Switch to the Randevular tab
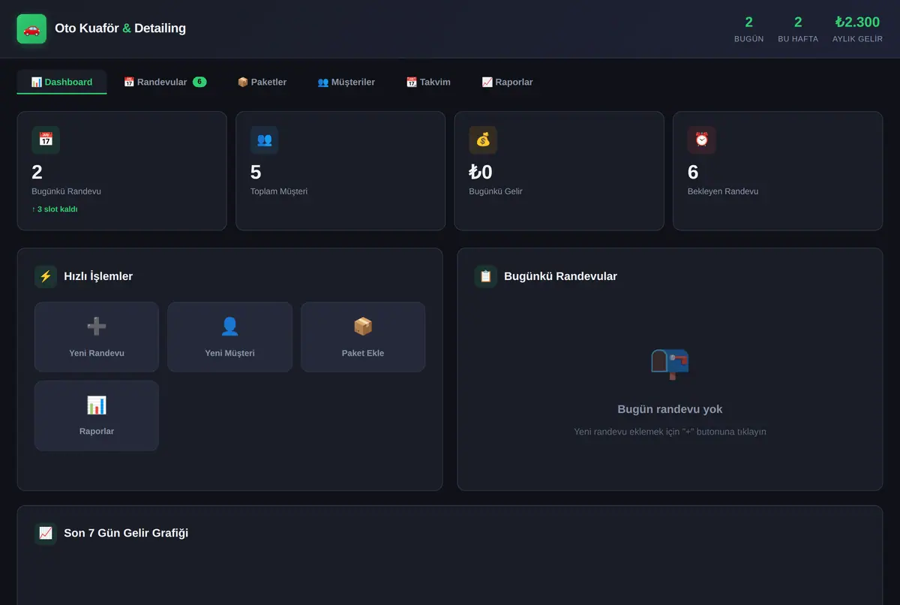The image size is (900, 605). click(165, 82)
